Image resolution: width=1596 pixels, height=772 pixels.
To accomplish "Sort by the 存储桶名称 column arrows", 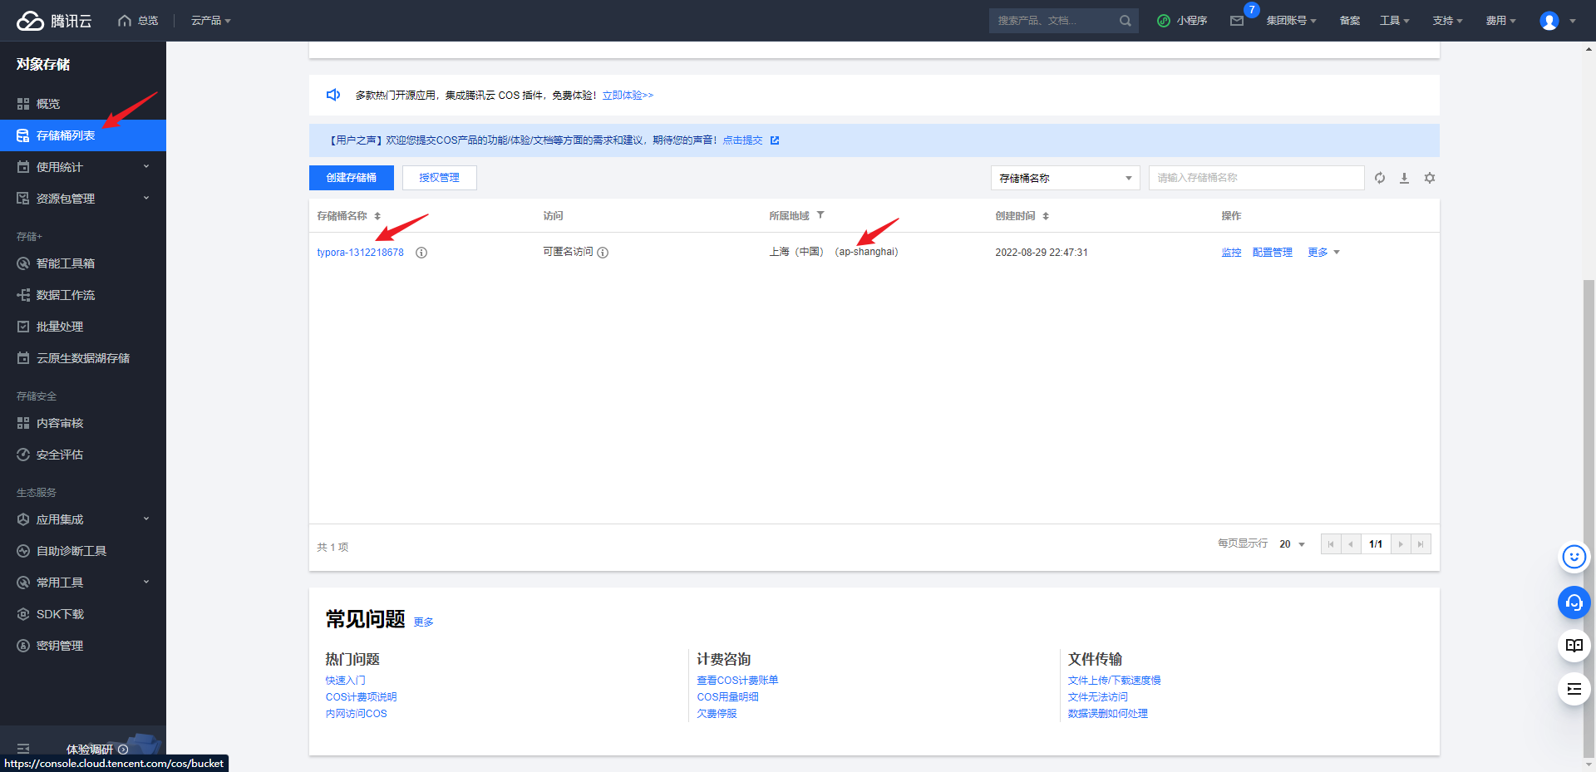I will point(377,216).
